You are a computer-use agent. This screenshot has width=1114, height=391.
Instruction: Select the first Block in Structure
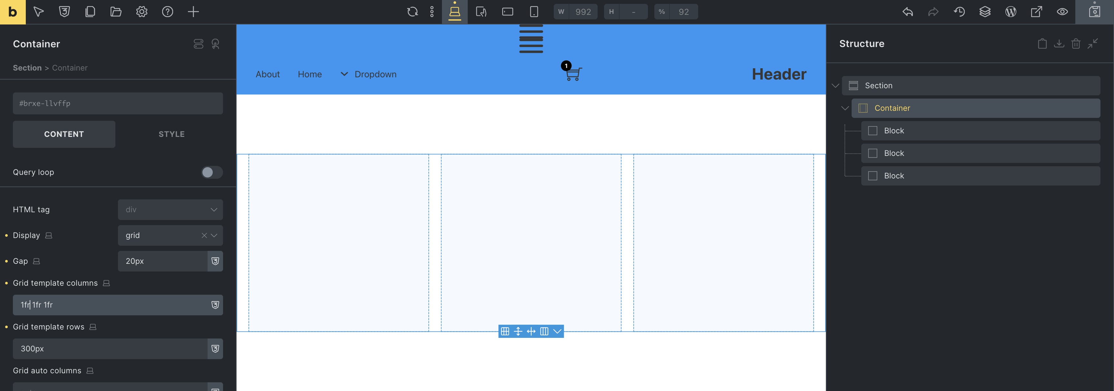pos(980,130)
